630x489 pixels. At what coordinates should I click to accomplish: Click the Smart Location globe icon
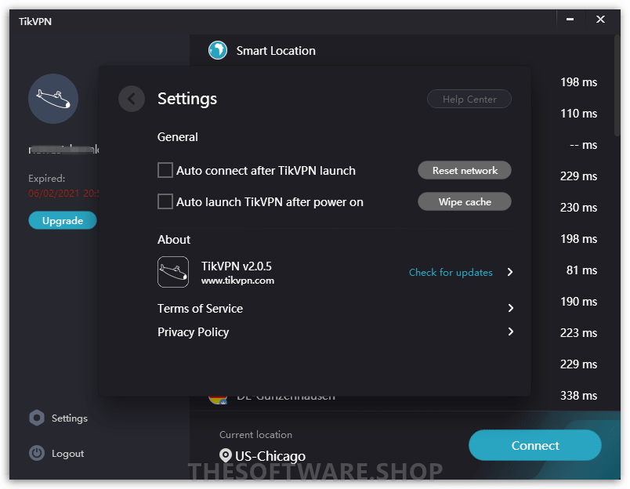coord(217,50)
